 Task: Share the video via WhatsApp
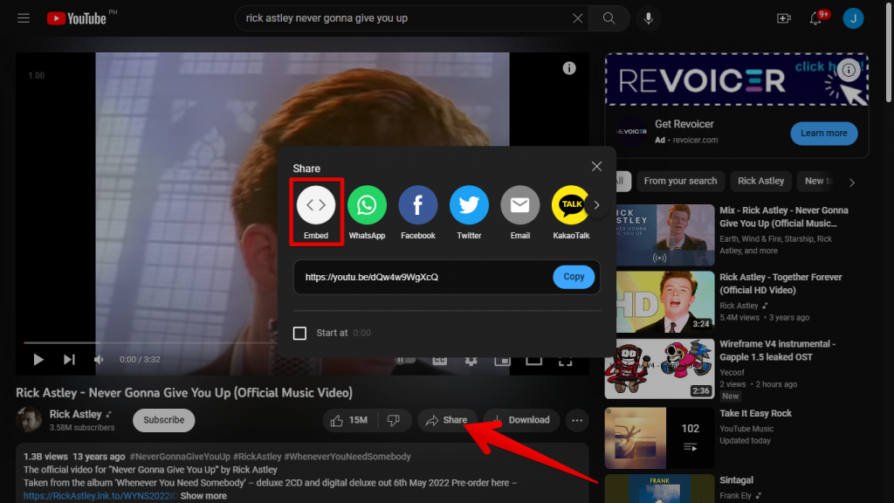367,205
